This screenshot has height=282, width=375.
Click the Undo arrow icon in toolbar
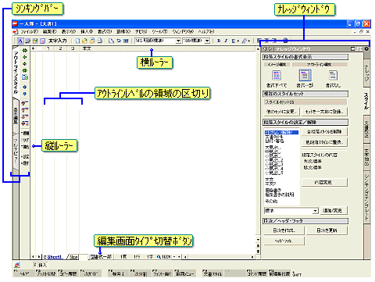119,41
